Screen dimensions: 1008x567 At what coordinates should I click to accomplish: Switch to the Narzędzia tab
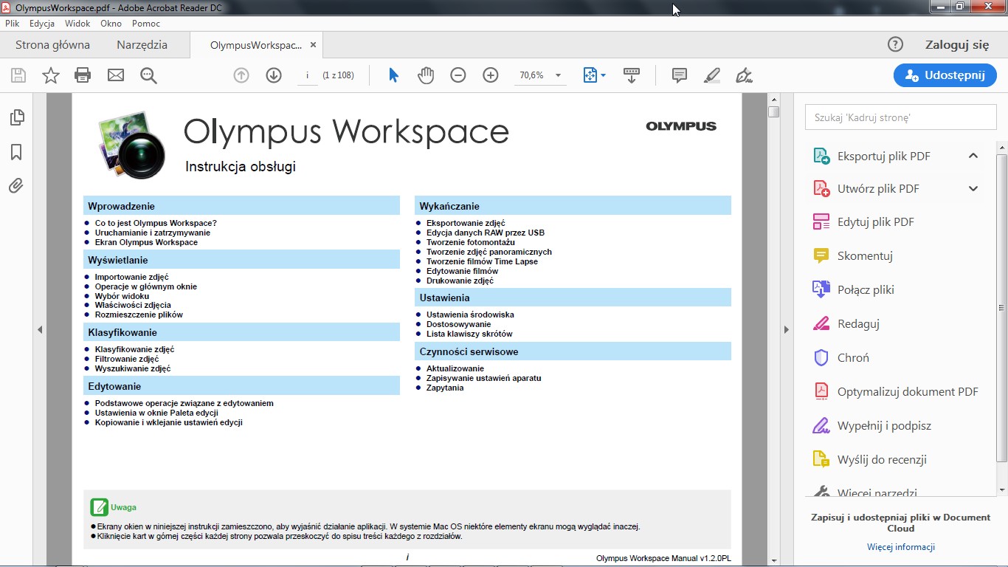142,45
